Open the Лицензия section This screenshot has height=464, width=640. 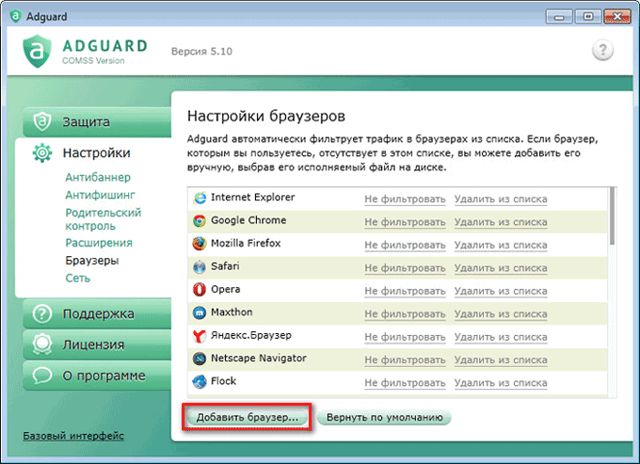(x=97, y=344)
